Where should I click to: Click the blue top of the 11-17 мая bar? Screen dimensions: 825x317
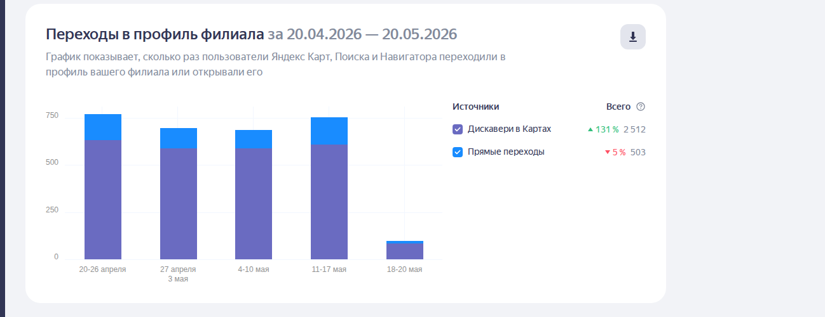[x=329, y=131]
